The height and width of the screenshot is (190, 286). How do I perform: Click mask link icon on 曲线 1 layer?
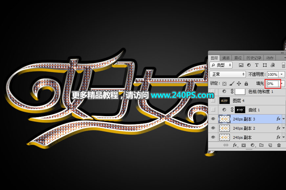(232, 110)
